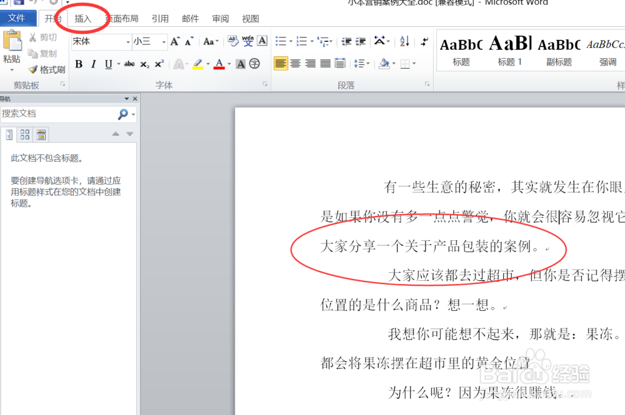Apply the 副标题 style

point(559,50)
